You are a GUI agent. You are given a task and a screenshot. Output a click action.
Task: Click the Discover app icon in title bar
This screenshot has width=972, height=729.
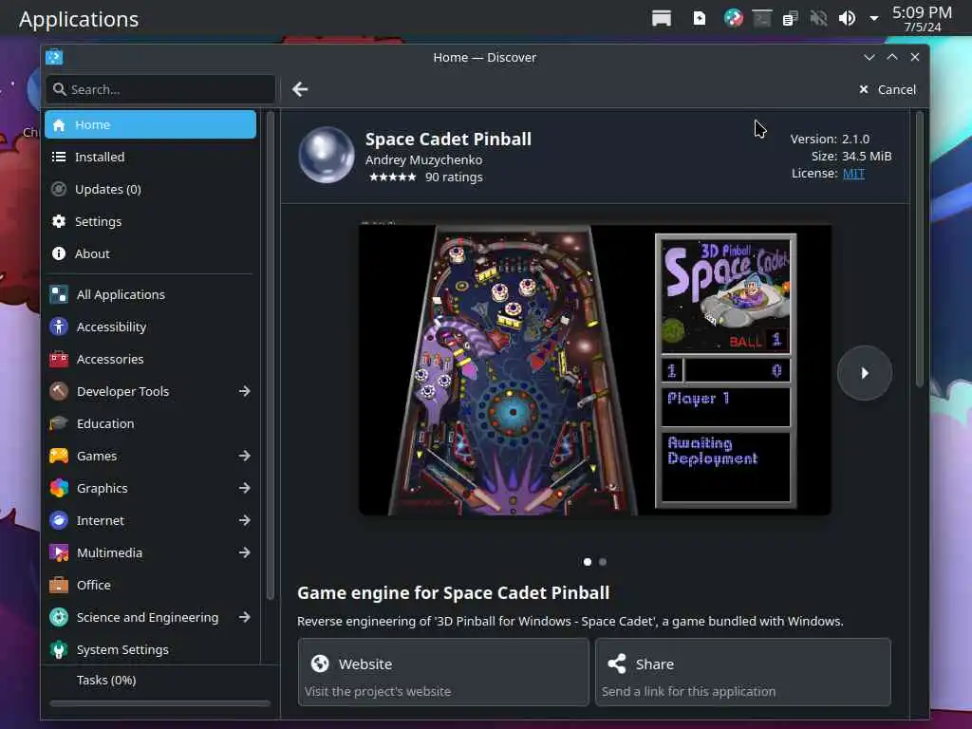tap(54, 57)
